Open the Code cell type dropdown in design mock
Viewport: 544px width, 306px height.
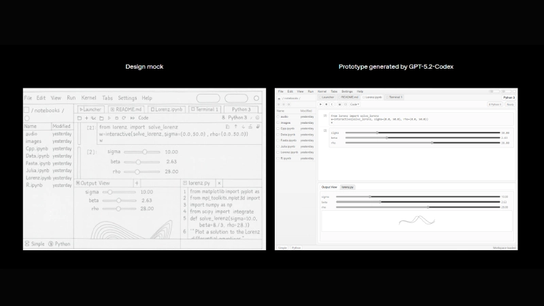tap(143, 118)
